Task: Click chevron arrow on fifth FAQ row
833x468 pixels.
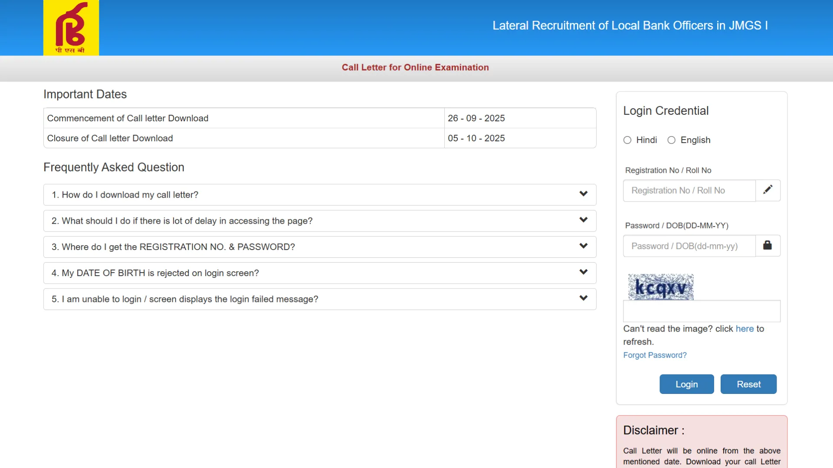Action: [x=584, y=298]
